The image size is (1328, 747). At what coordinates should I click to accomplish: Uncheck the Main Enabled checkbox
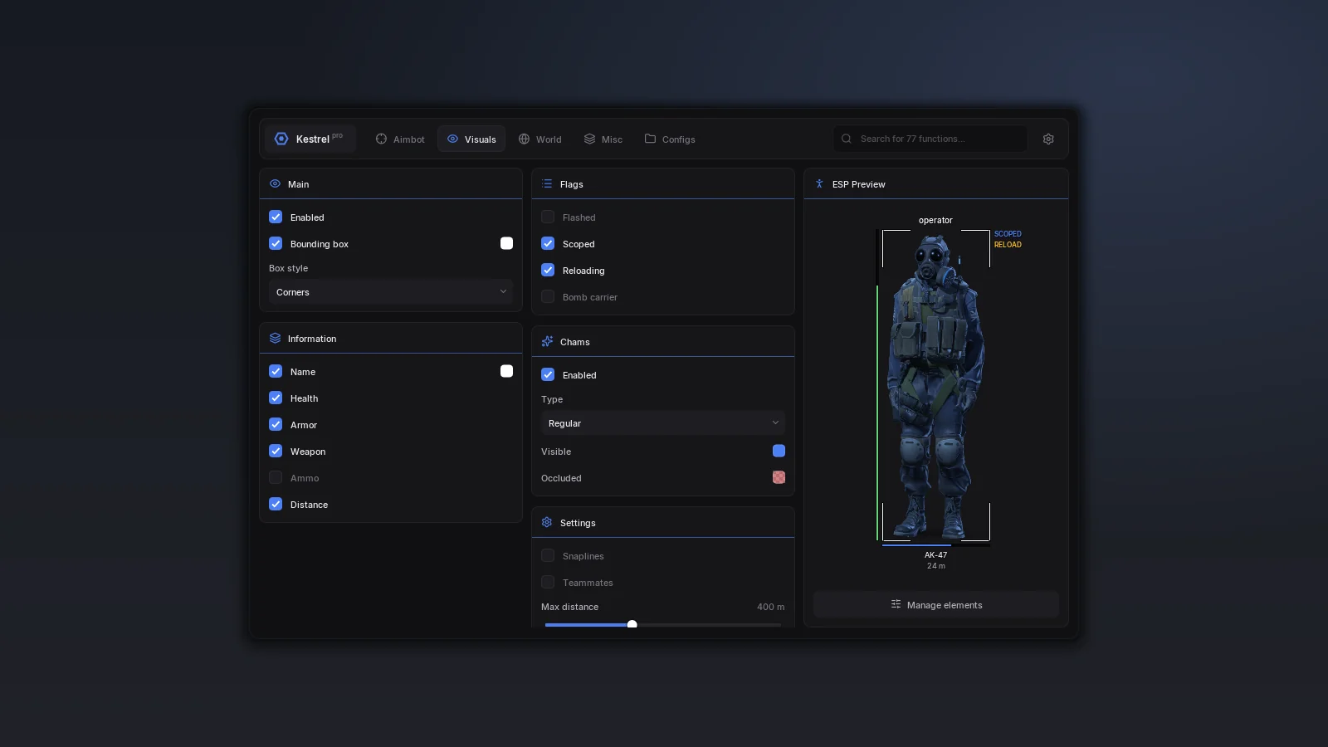click(276, 217)
